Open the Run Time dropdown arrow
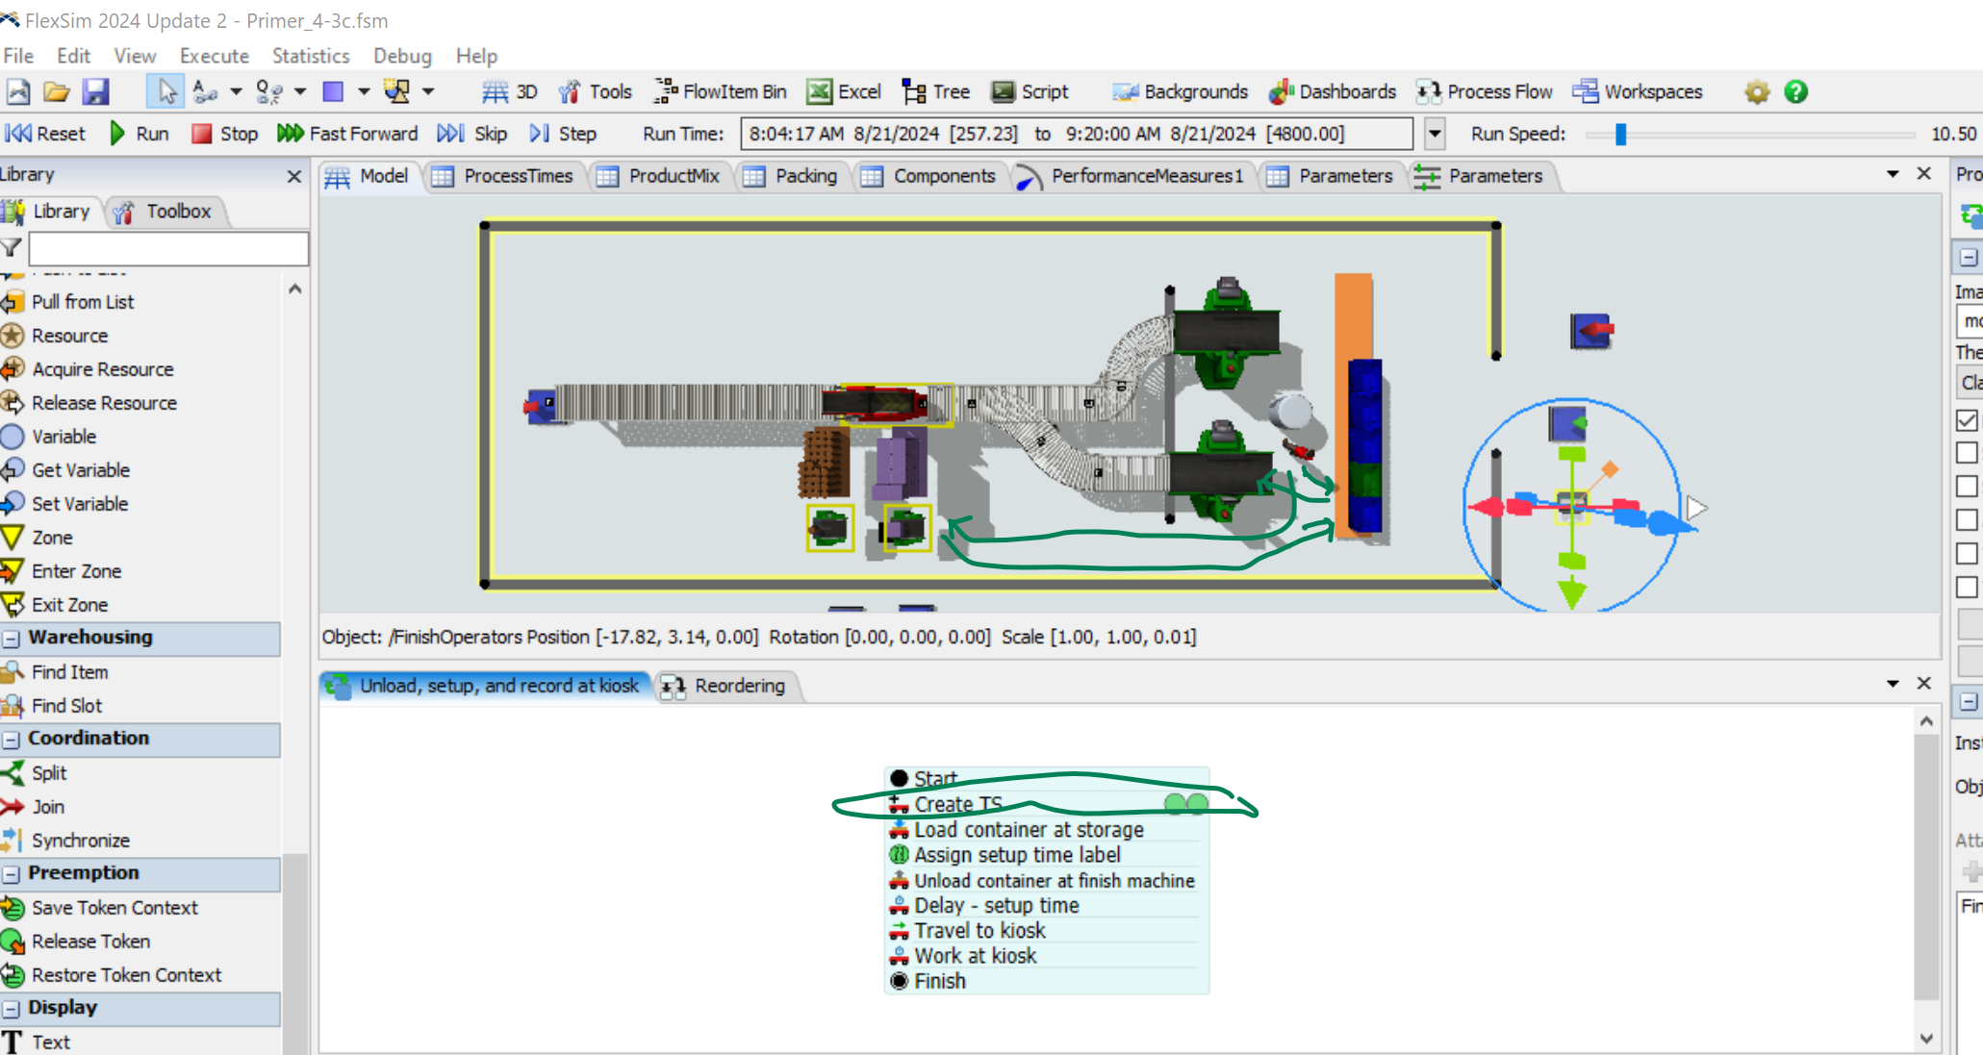Screen dimensions: 1983x1055 [1435, 134]
